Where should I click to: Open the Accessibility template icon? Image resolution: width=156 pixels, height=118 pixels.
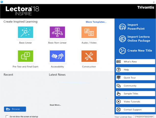pos(57,56)
